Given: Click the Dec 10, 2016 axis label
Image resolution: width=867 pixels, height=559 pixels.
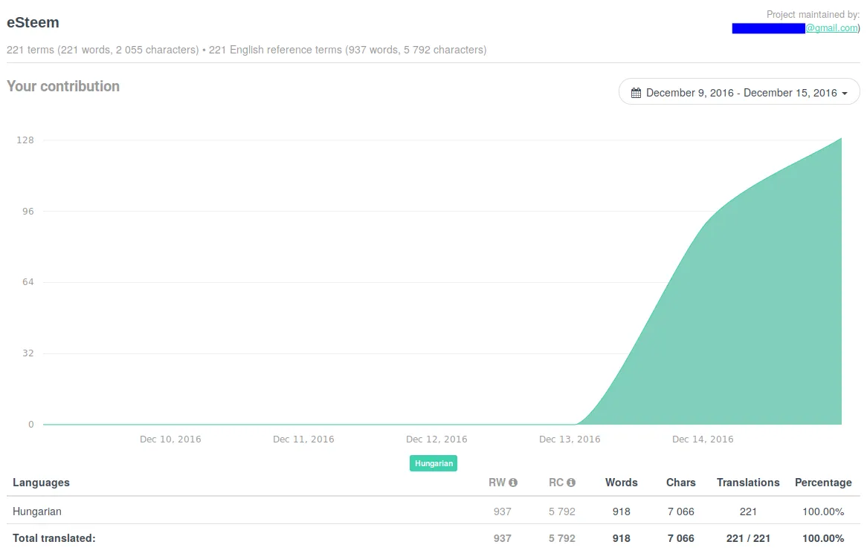Looking at the screenshot, I should (x=170, y=439).
